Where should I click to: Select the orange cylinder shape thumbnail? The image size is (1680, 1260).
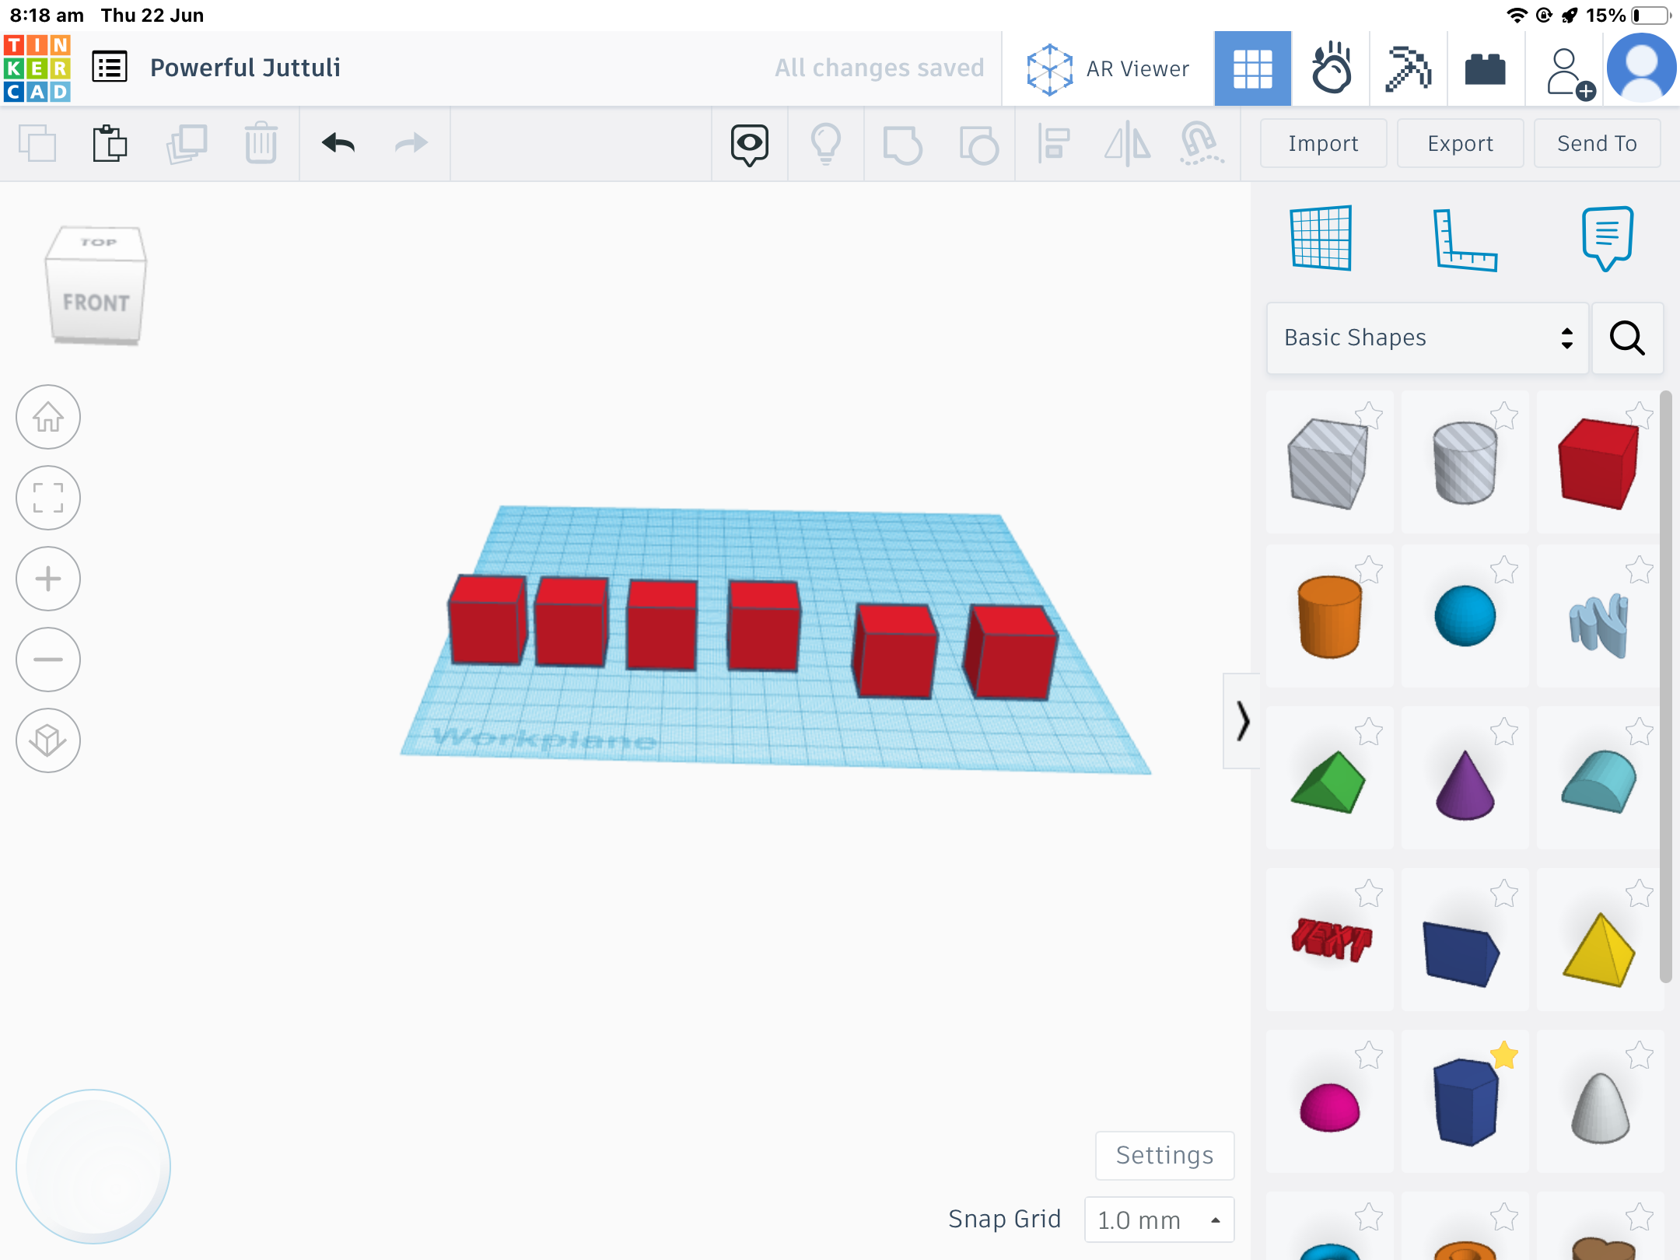(x=1330, y=617)
